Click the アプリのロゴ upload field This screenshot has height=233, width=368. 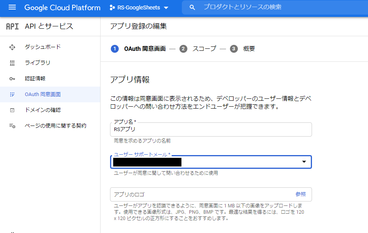[x=211, y=194]
